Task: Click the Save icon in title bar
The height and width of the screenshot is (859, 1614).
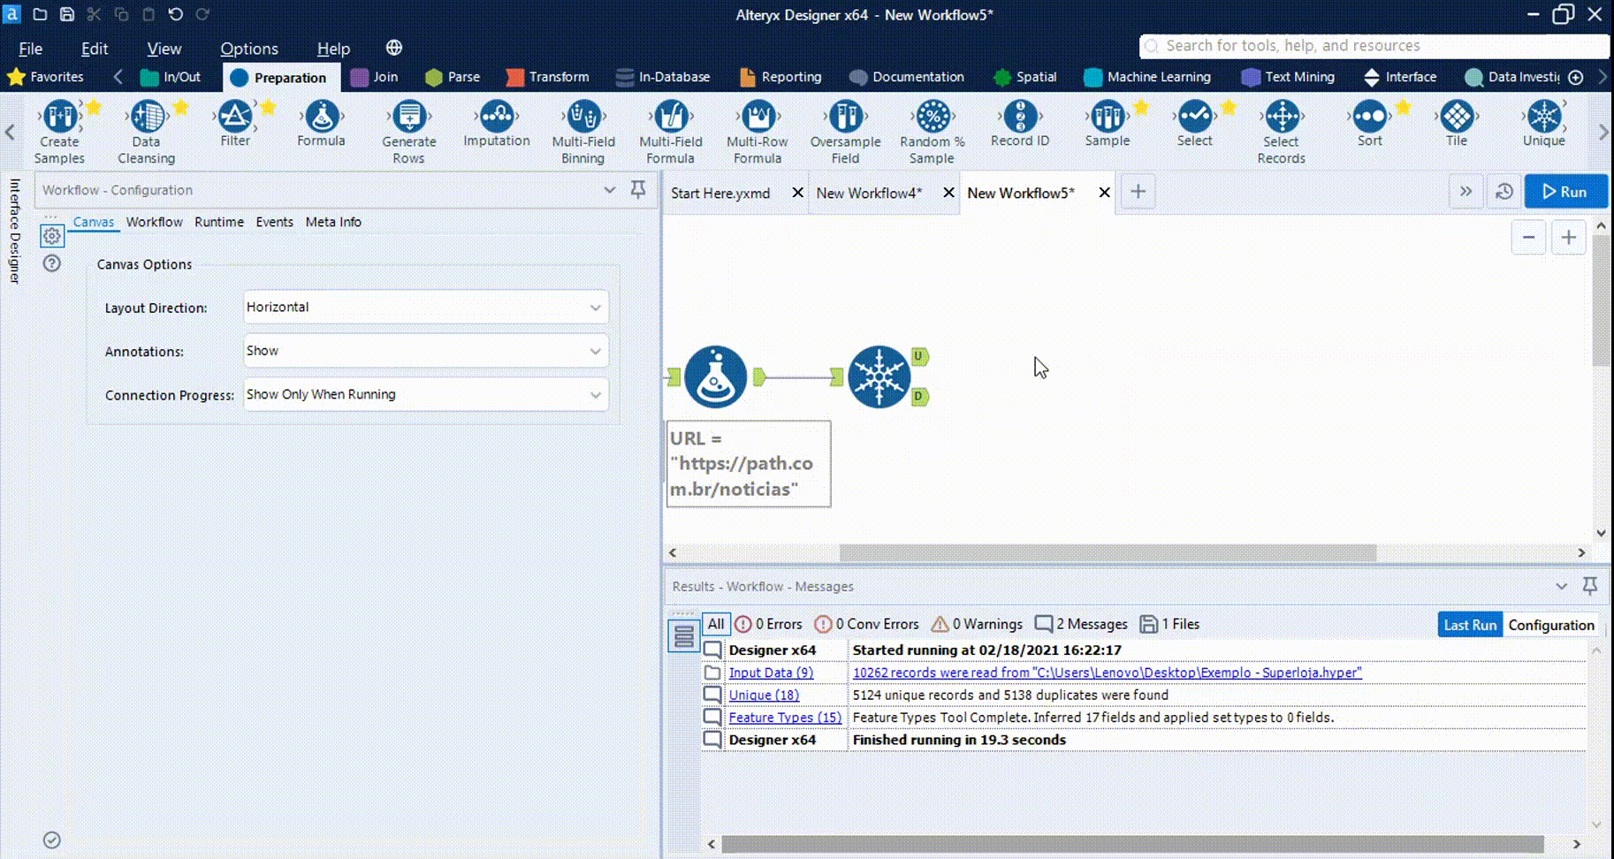Action: (67, 14)
